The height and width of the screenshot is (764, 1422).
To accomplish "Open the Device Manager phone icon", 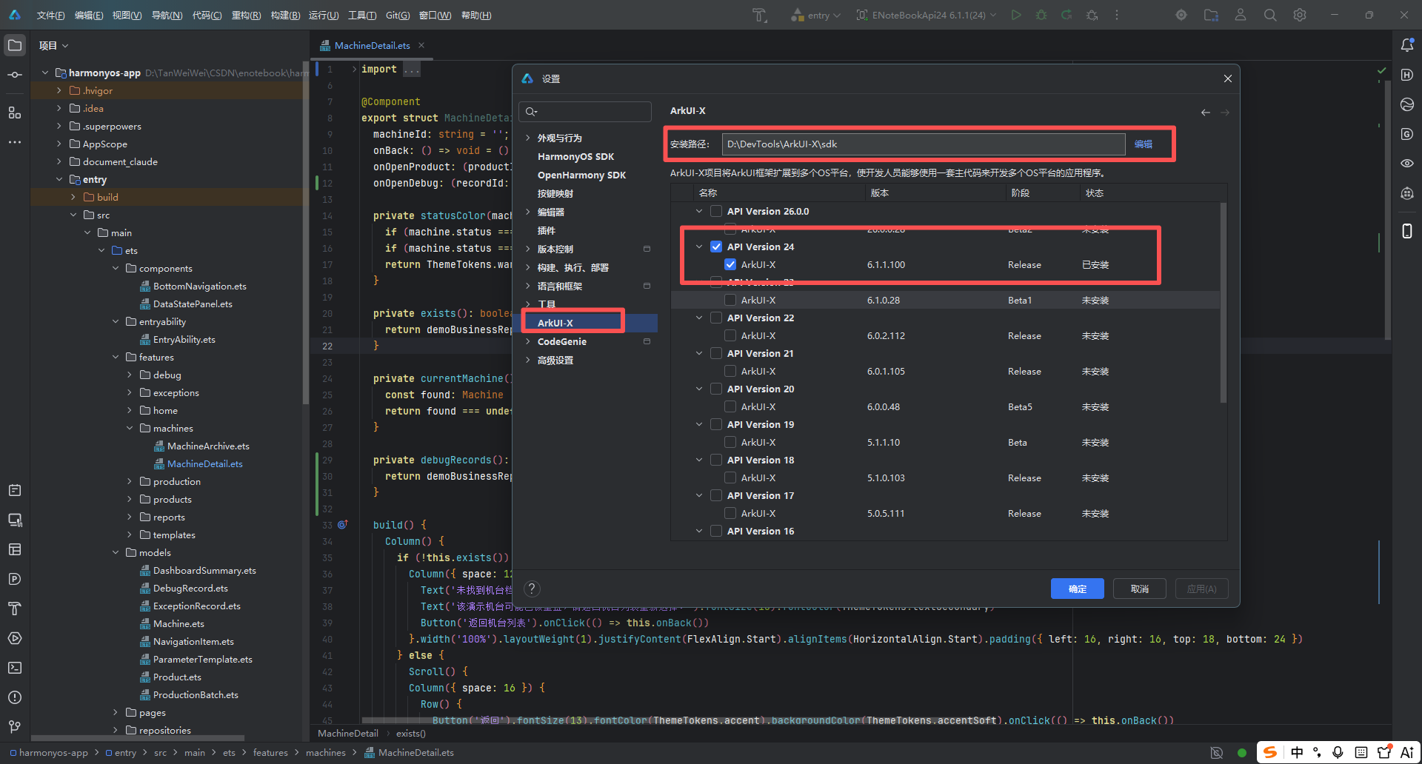I will coord(1407,231).
